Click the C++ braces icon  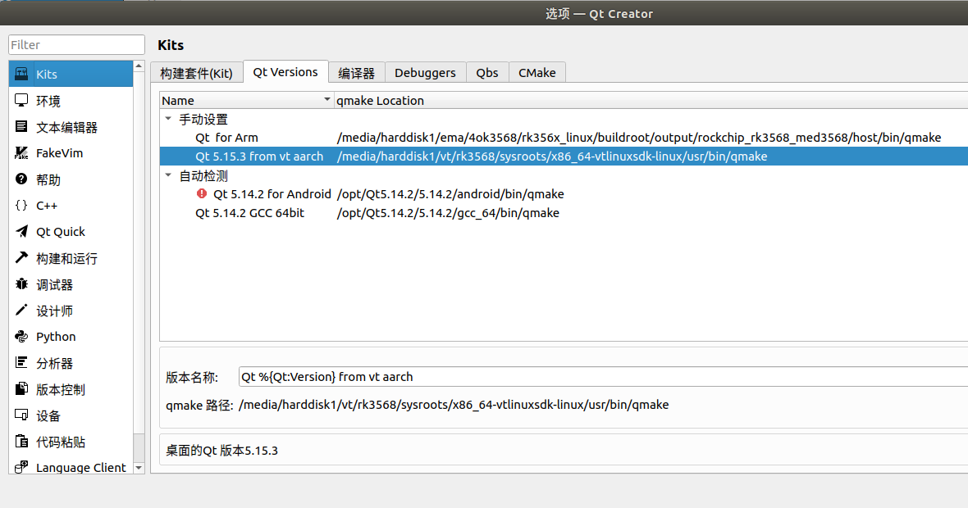21,206
